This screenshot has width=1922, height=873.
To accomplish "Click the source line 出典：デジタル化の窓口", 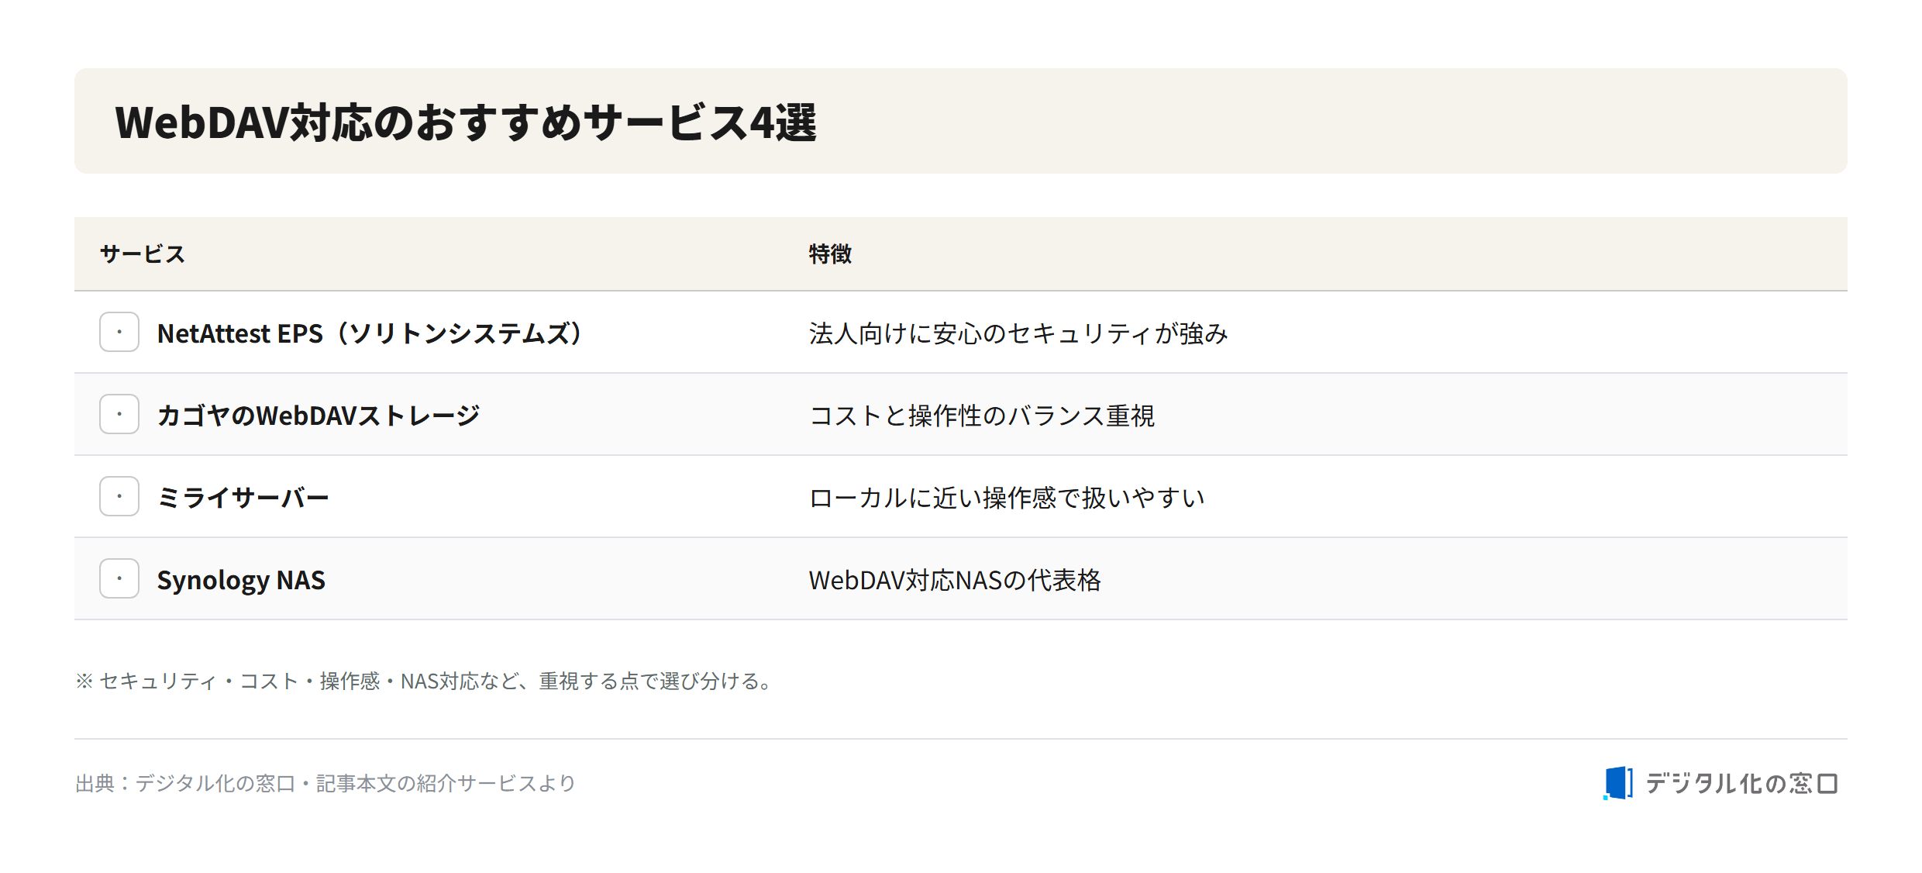I will click(325, 783).
